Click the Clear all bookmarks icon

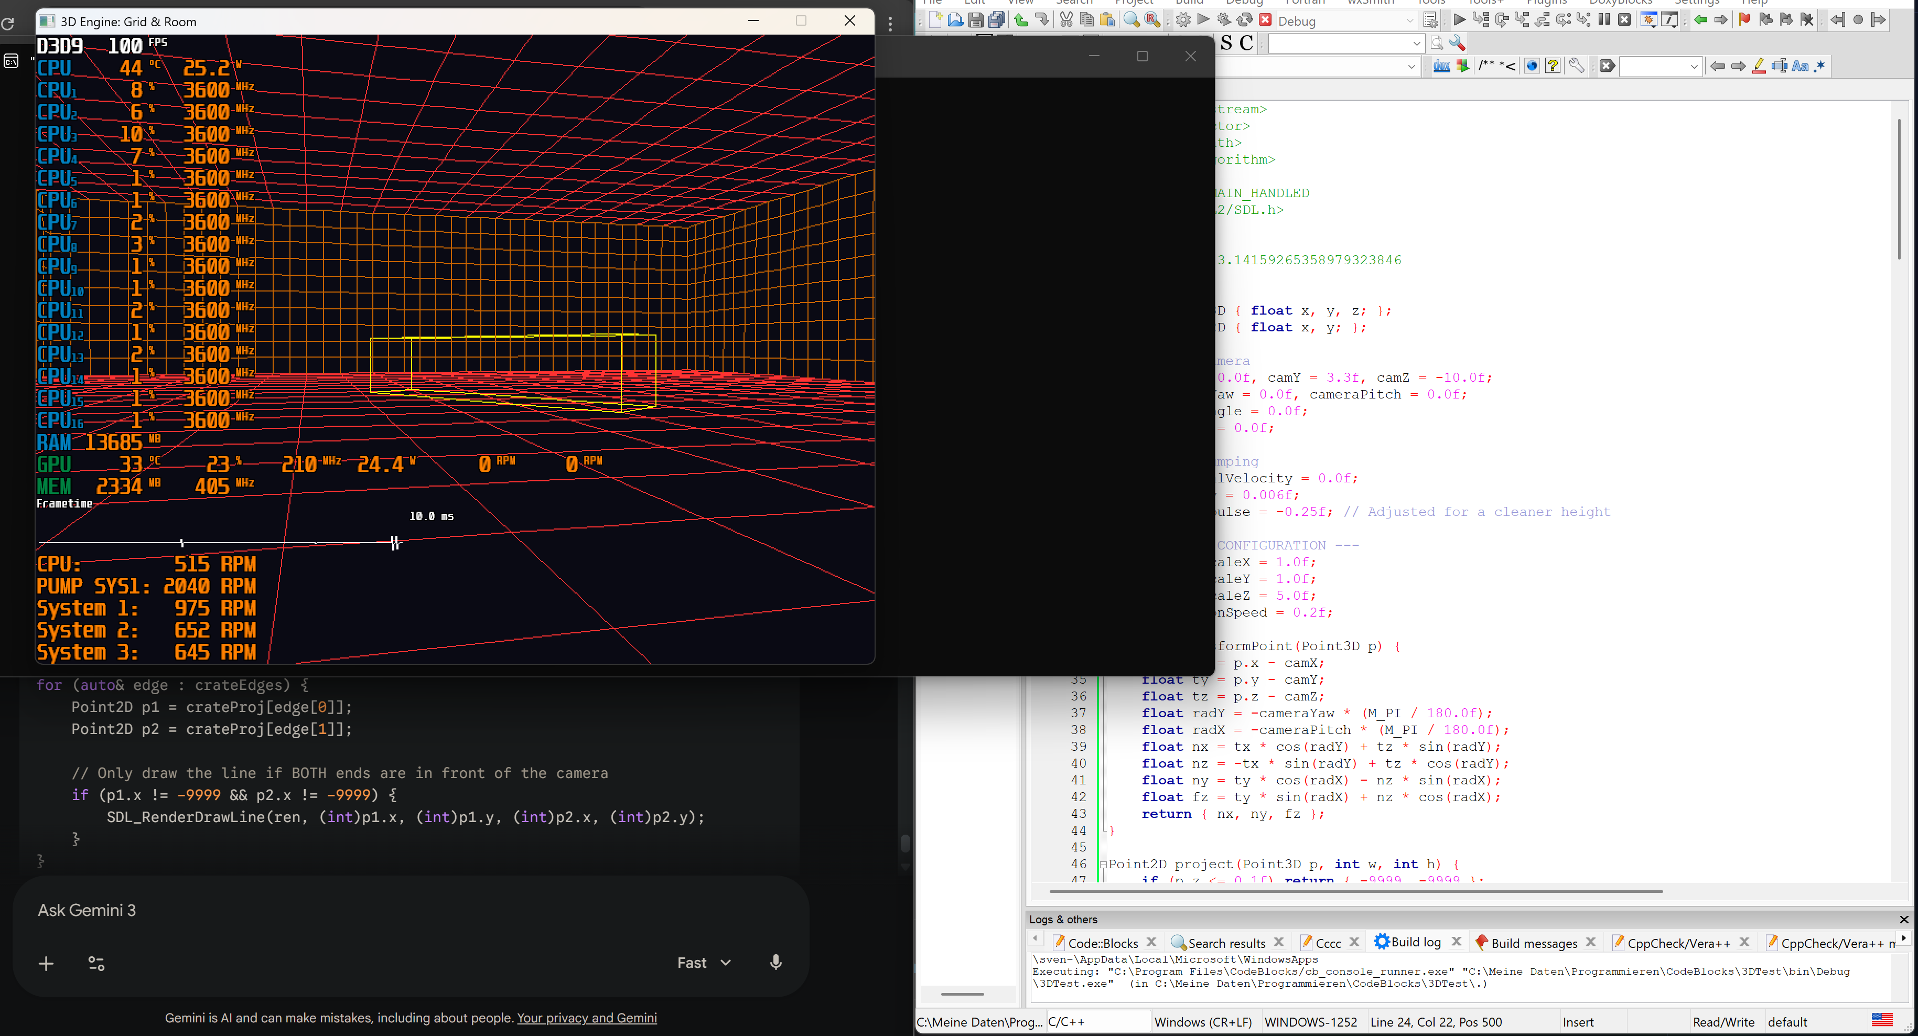click(1807, 20)
